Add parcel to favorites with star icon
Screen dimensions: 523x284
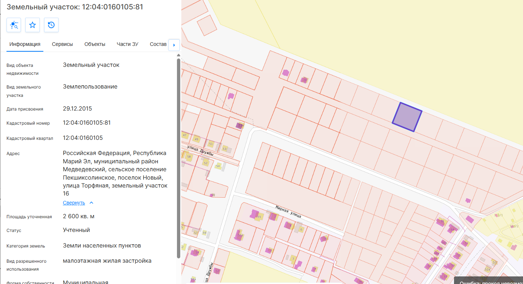33,25
